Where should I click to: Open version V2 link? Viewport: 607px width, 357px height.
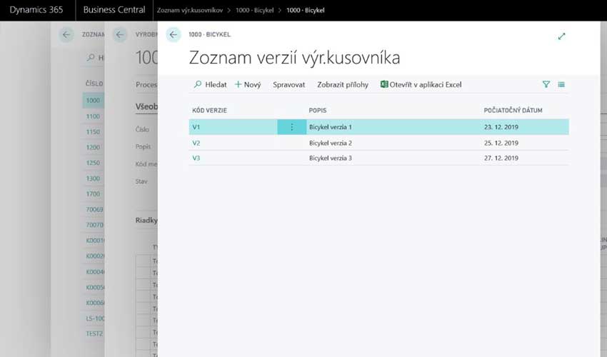click(x=196, y=143)
